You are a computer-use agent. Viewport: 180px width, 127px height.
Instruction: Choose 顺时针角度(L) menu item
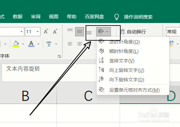coord(133,51)
